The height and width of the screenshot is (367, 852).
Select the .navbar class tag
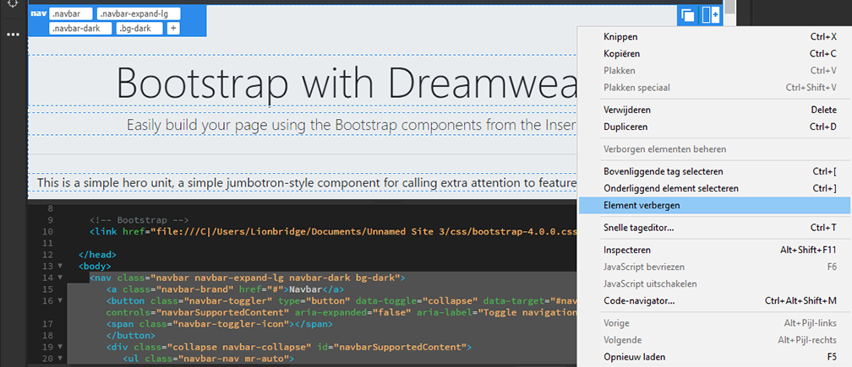(70, 14)
